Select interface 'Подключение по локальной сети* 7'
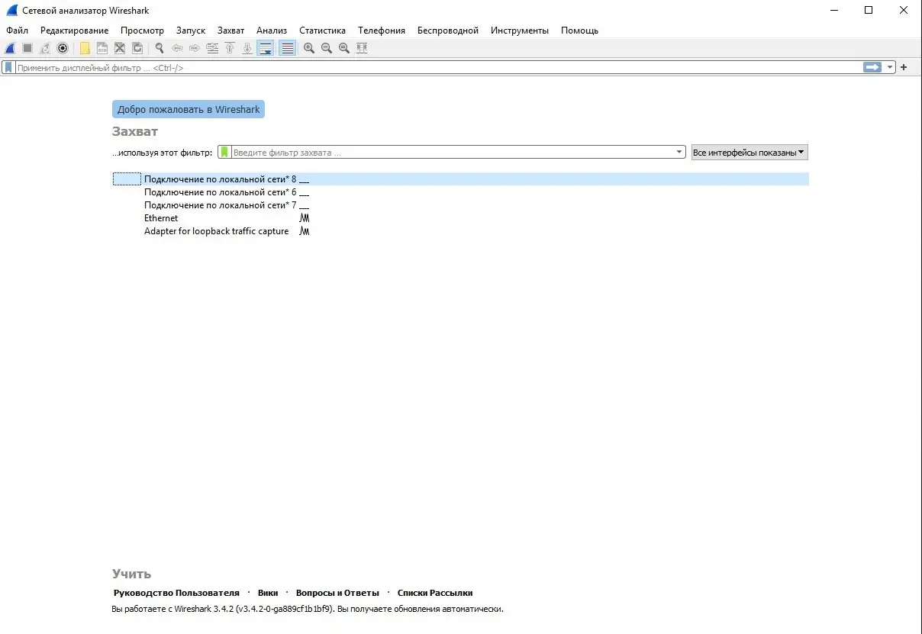Image resolution: width=922 pixels, height=634 pixels. [460, 205]
